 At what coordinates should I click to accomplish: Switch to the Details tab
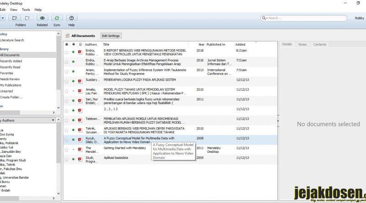pos(287,44)
